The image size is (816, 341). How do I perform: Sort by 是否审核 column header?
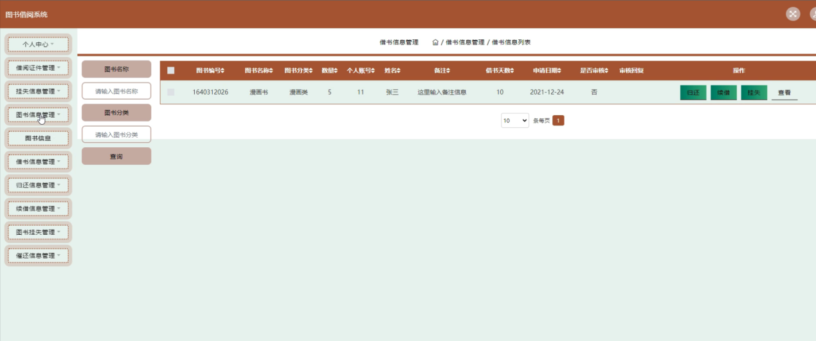point(594,71)
